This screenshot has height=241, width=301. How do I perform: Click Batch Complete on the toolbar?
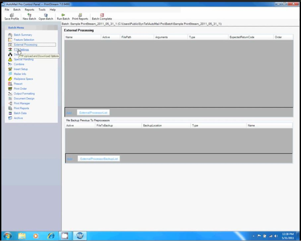point(102,16)
